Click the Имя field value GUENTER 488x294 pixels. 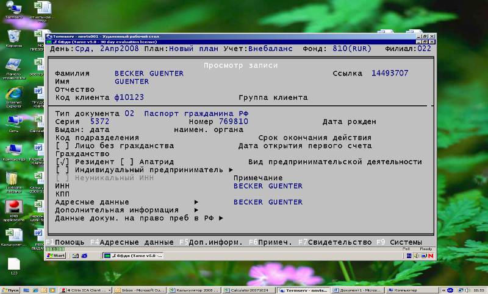pos(132,82)
